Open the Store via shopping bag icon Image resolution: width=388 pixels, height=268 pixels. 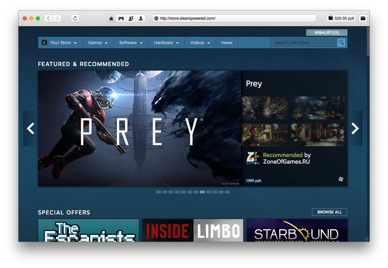pyautogui.click(x=111, y=18)
